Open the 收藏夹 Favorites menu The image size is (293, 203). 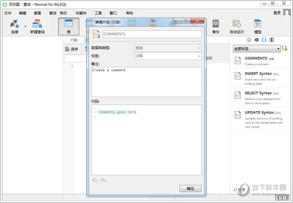[x=81, y=13]
